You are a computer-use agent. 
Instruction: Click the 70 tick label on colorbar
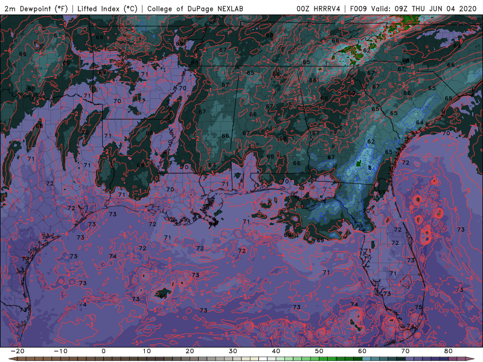click(405, 351)
